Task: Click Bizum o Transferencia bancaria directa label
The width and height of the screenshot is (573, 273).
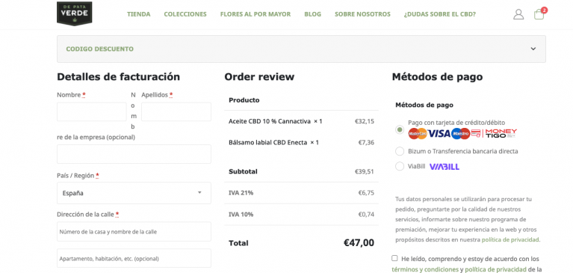Action: (463, 151)
